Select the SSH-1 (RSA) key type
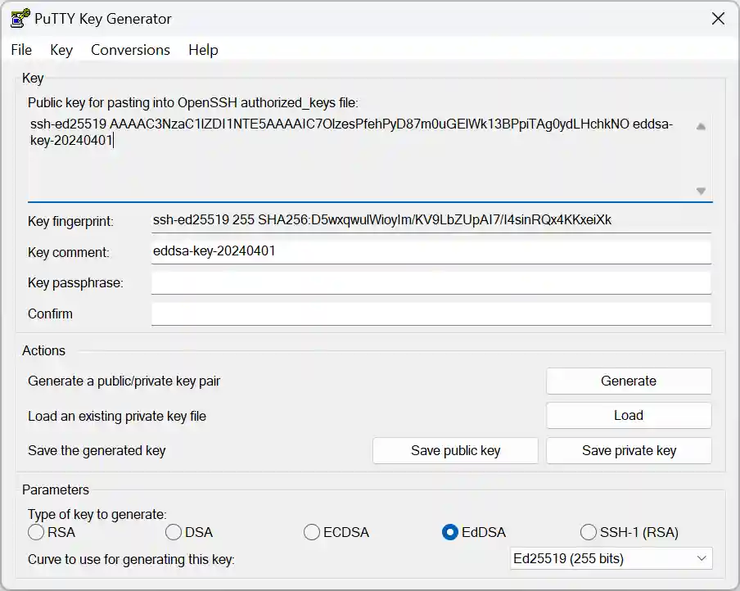The height and width of the screenshot is (591, 740). tap(589, 531)
